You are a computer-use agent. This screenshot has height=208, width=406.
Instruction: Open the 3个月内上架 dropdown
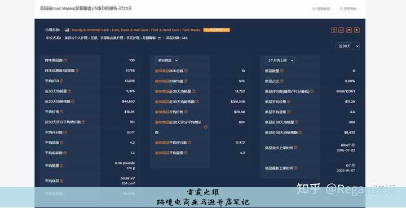(x=280, y=60)
